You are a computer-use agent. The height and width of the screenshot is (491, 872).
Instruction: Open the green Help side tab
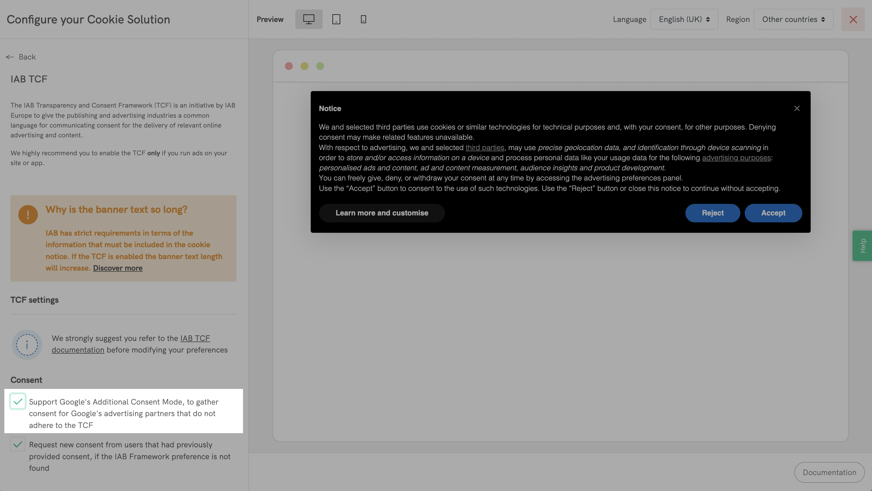pyautogui.click(x=862, y=246)
